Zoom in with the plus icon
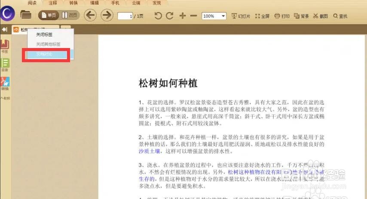This screenshot has height=199, width=367. 183,16
